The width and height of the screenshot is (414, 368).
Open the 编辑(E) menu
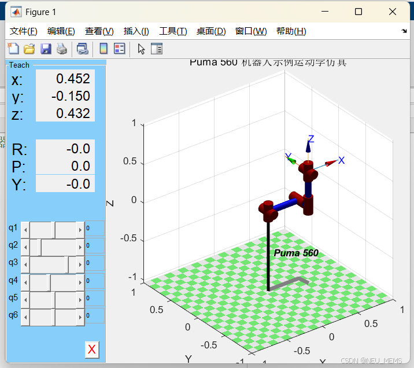61,31
